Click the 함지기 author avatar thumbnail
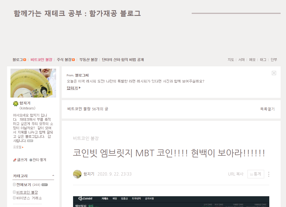Screen dimensions: 286x207 (77, 174)
